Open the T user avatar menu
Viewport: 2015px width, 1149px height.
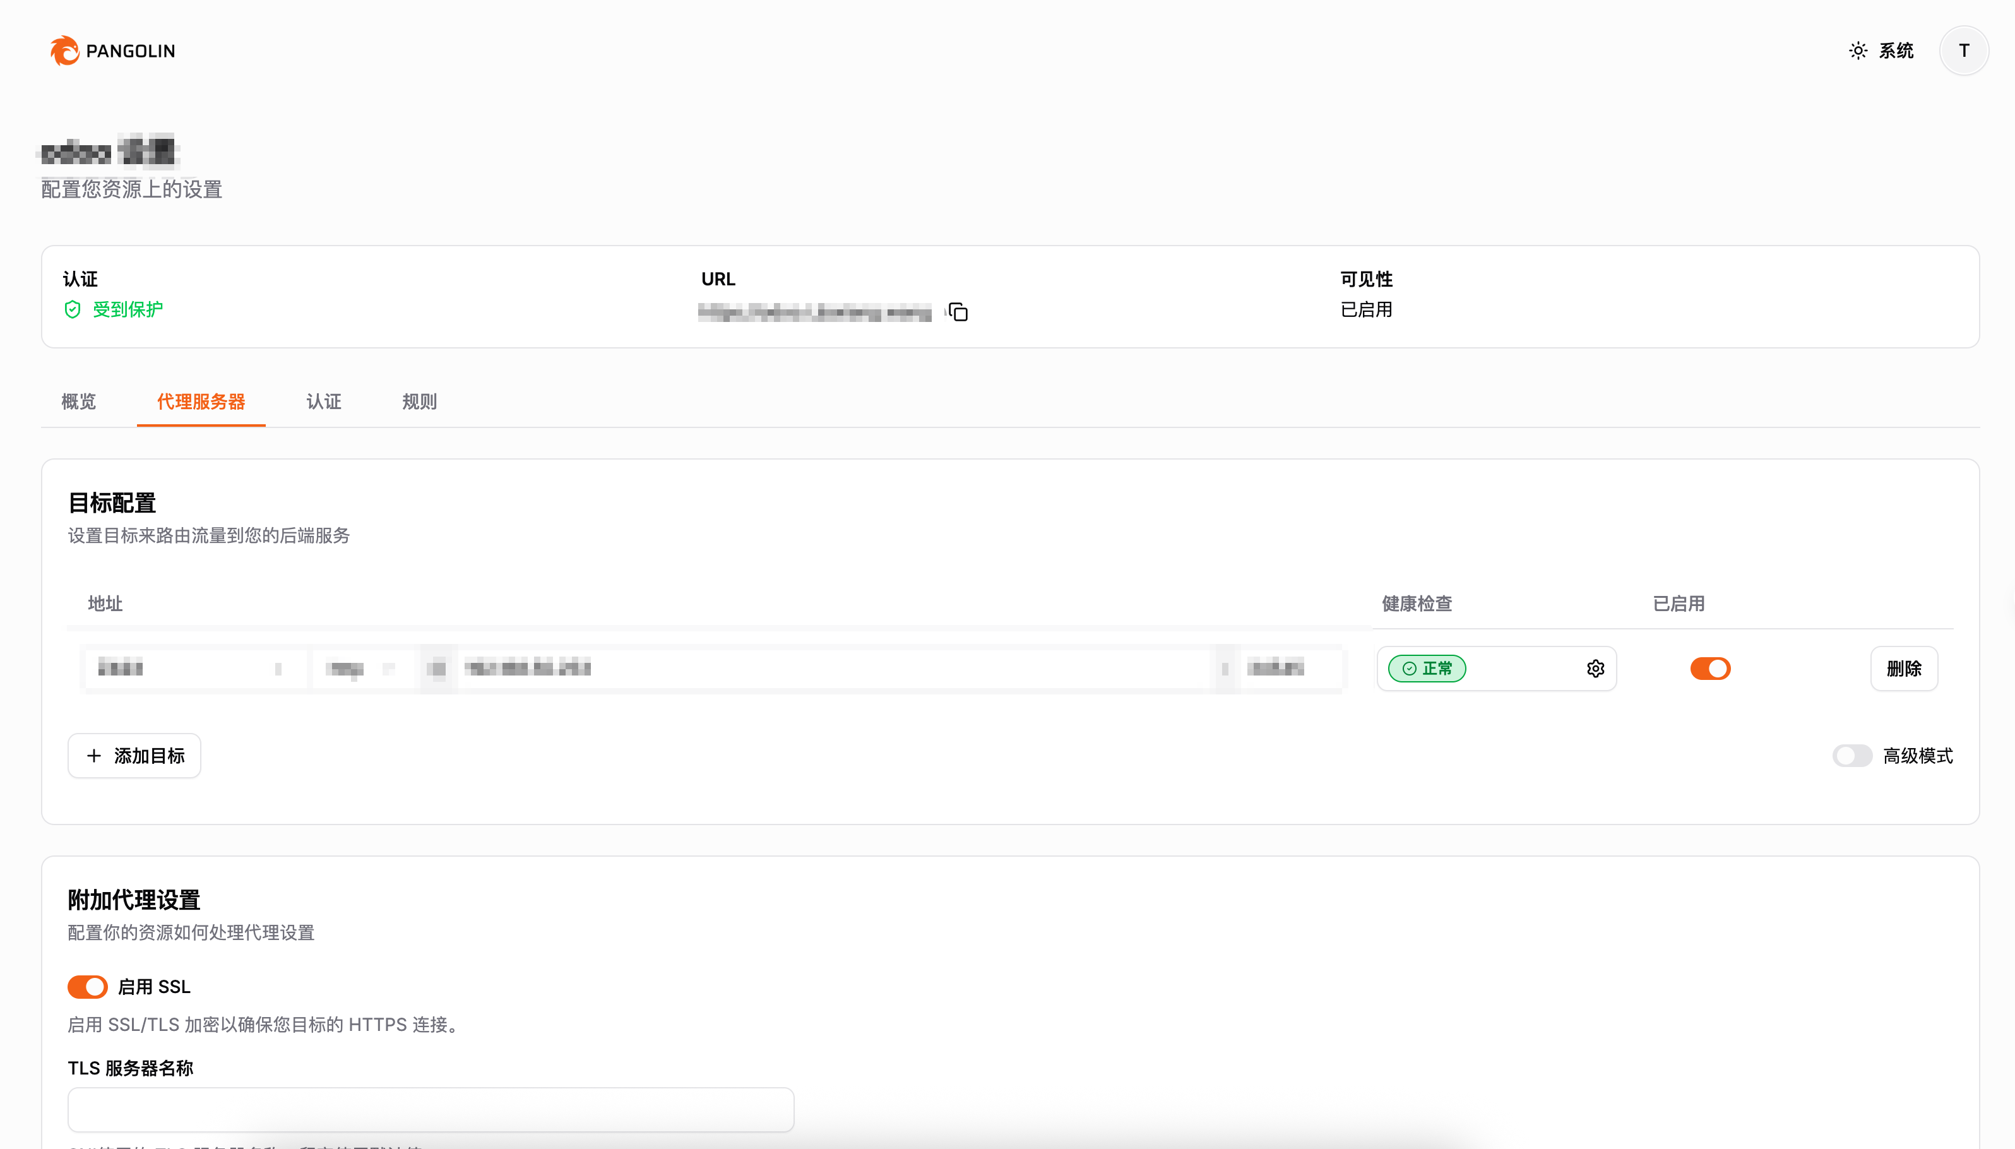(x=1963, y=51)
